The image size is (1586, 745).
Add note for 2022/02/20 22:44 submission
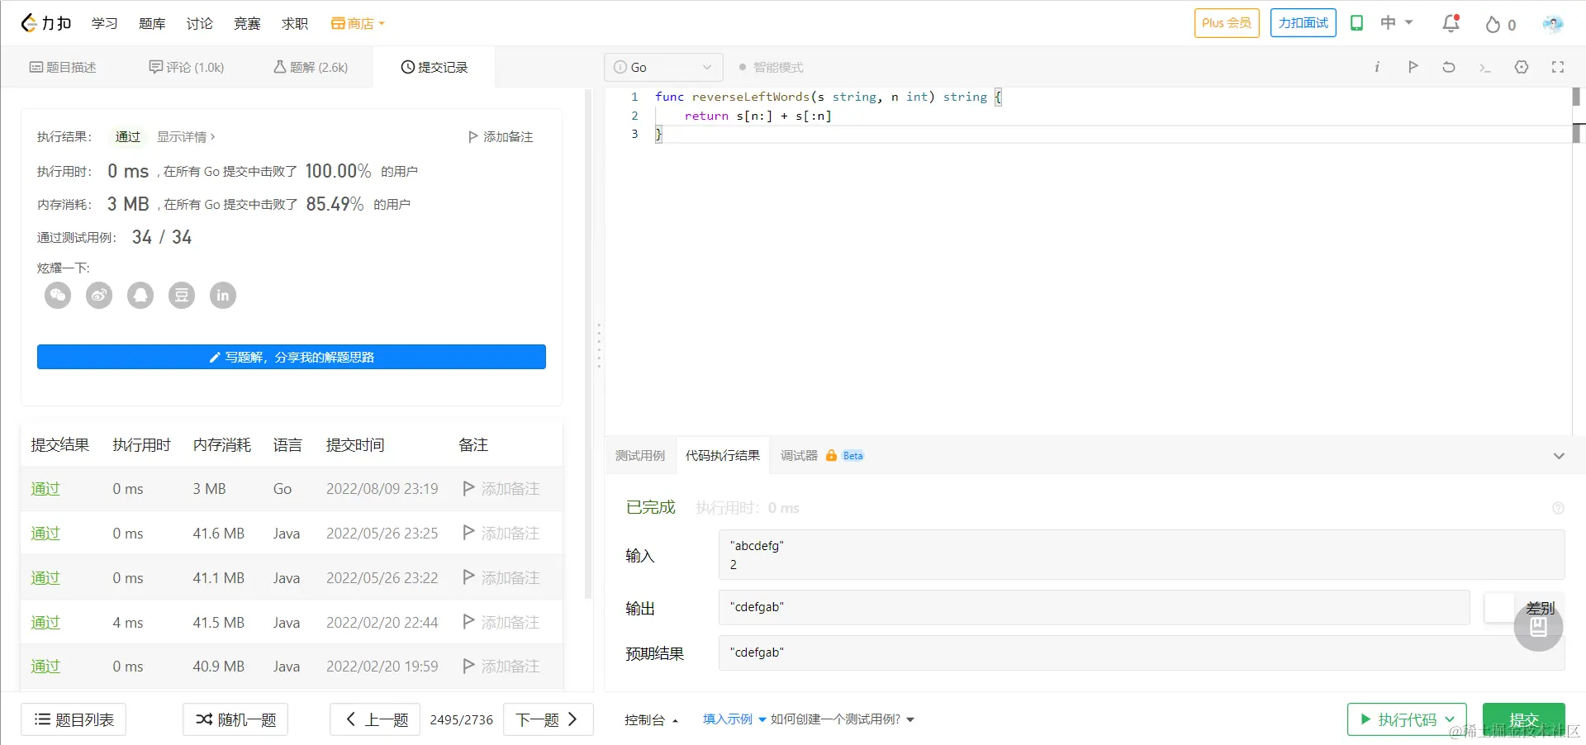[501, 623]
